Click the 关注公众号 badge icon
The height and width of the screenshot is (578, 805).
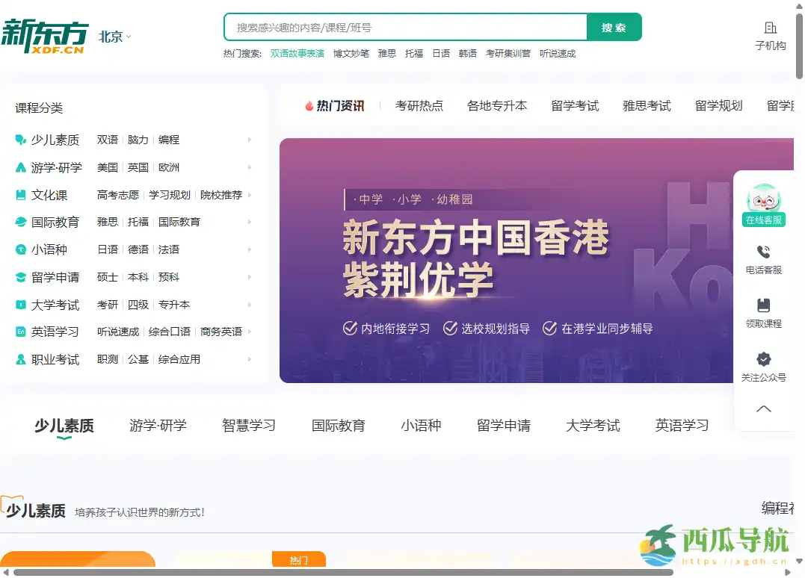[763, 358]
